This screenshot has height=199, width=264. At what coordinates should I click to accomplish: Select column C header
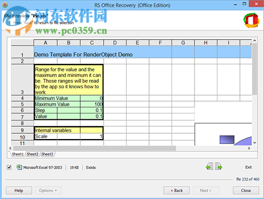click(92, 43)
